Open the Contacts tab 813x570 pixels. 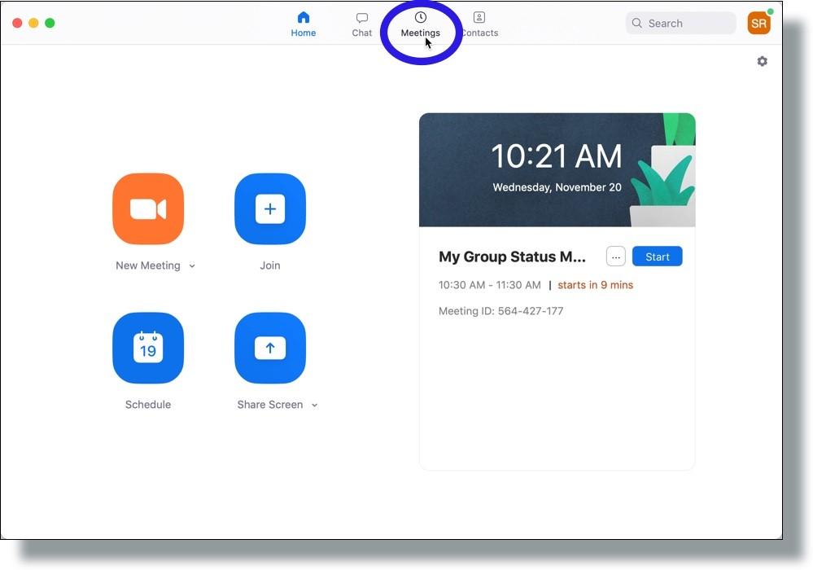tap(479, 24)
